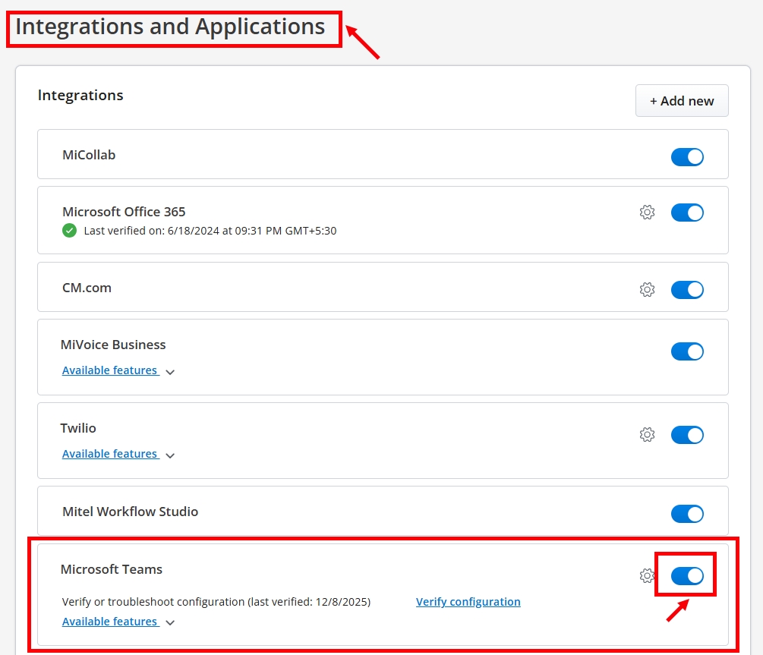Open CM.com settings gear

coord(647,289)
